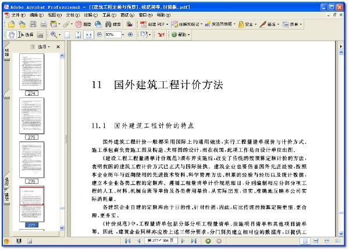Expand the 安全 dropdown
This screenshot has height=250, width=349.
pyautogui.click(x=255, y=24)
